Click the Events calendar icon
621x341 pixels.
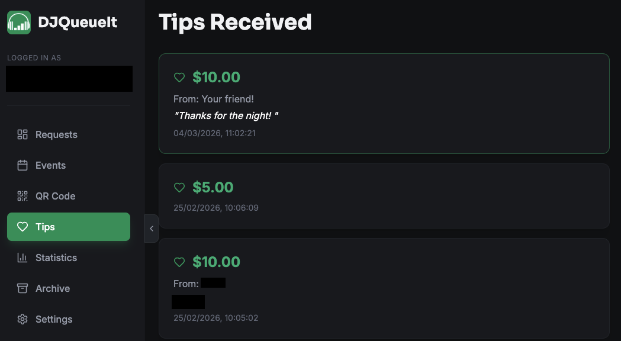[22, 165]
